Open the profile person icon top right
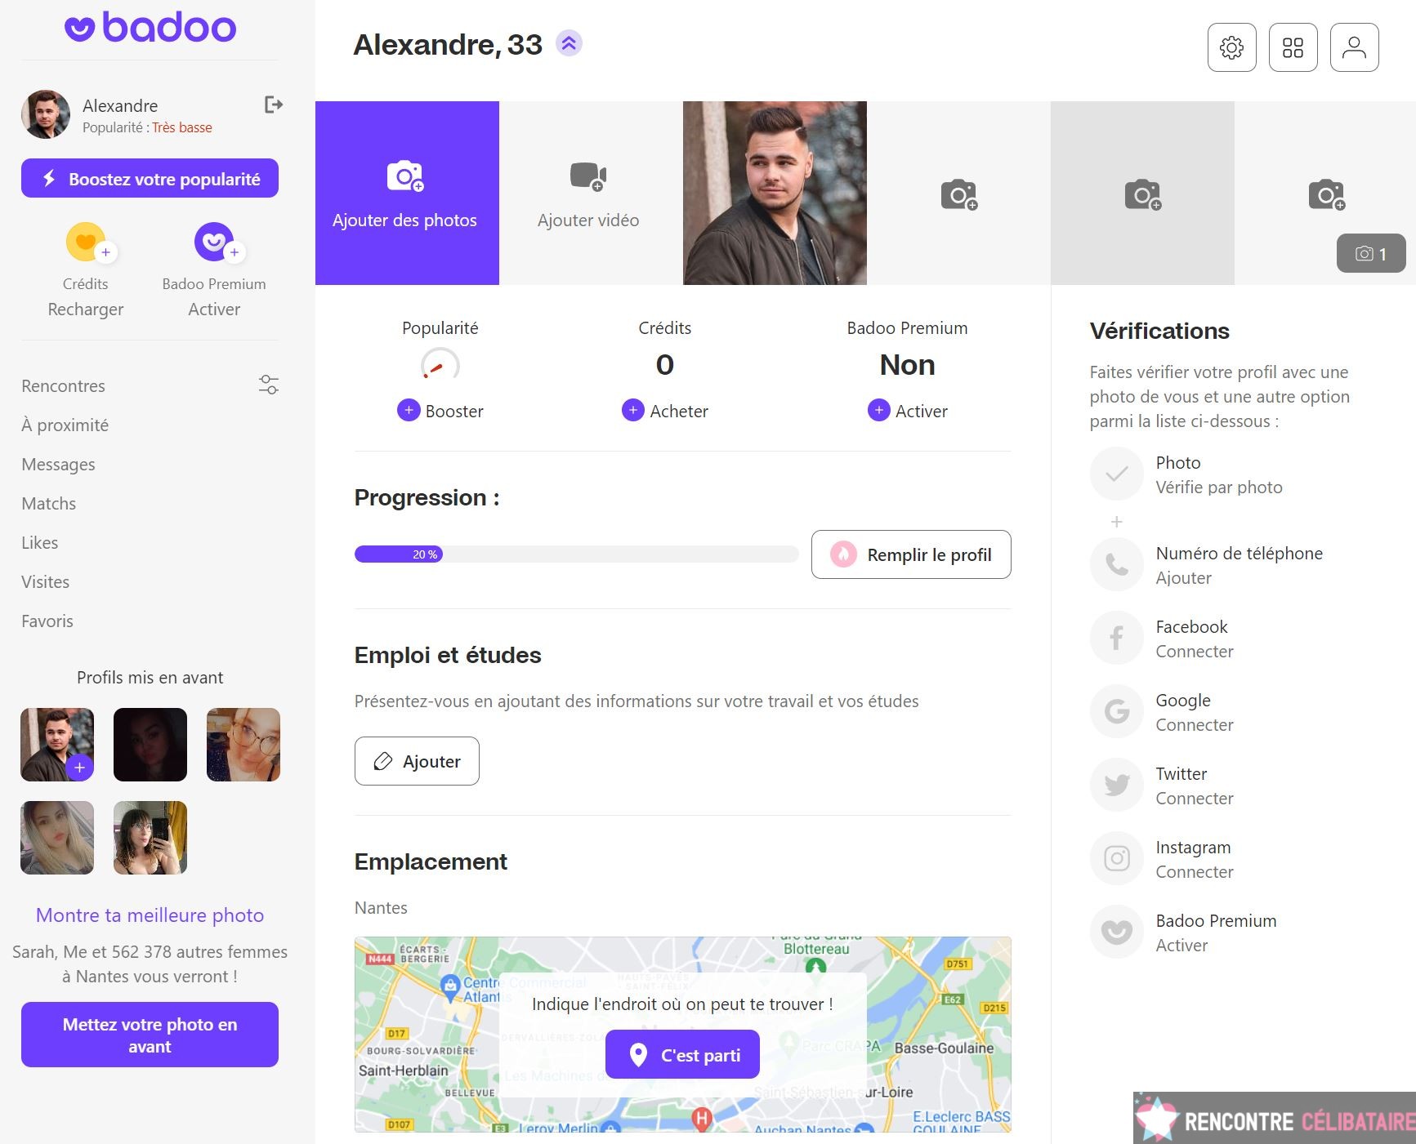 click(1355, 47)
